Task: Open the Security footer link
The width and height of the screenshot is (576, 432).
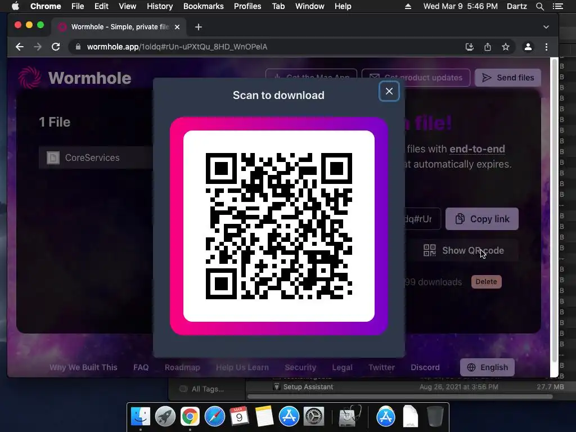Action: (300, 367)
